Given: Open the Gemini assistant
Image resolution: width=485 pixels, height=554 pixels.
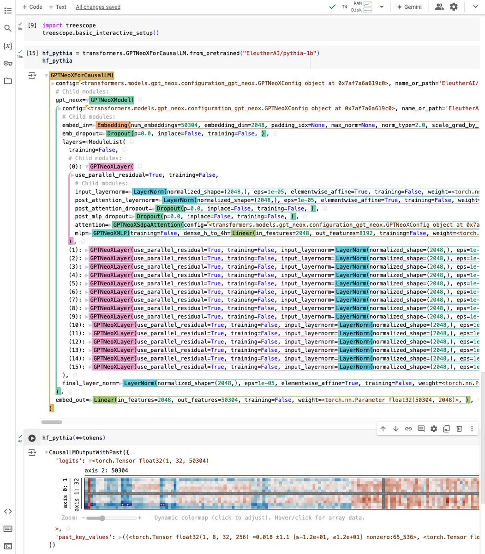Looking at the screenshot, I should click(x=410, y=6).
